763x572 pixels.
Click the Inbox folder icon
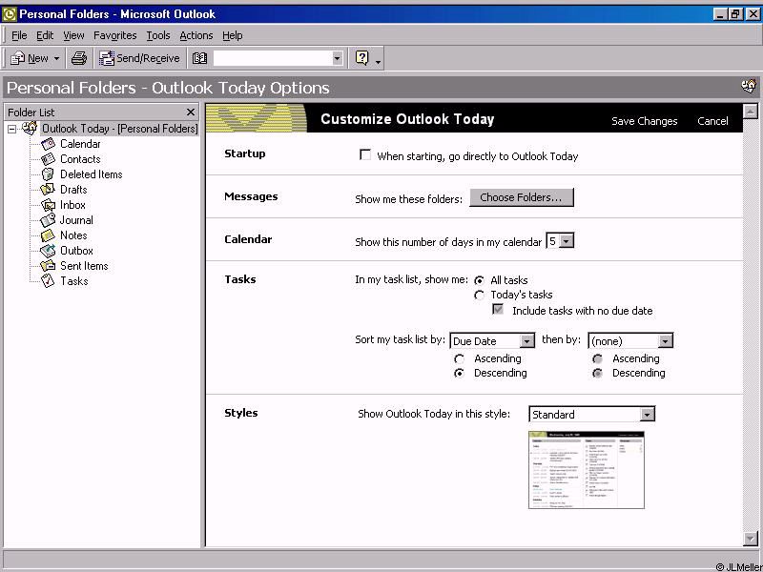49,205
